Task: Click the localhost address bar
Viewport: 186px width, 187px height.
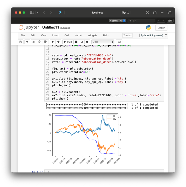Action: pyautogui.click(x=97, y=12)
